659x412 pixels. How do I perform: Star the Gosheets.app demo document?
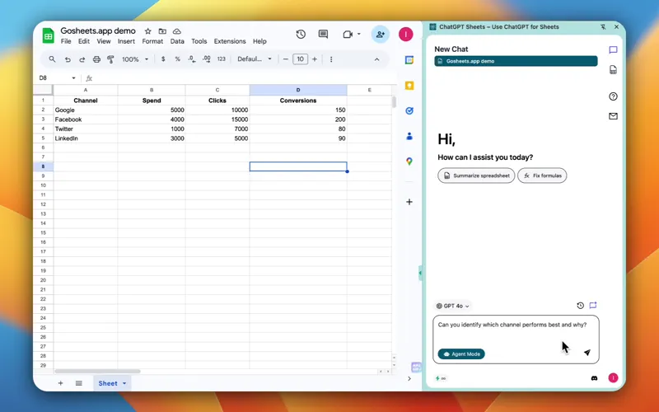click(x=148, y=31)
